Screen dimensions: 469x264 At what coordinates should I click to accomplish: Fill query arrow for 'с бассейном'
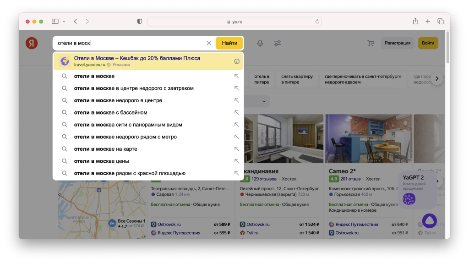[x=237, y=113]
